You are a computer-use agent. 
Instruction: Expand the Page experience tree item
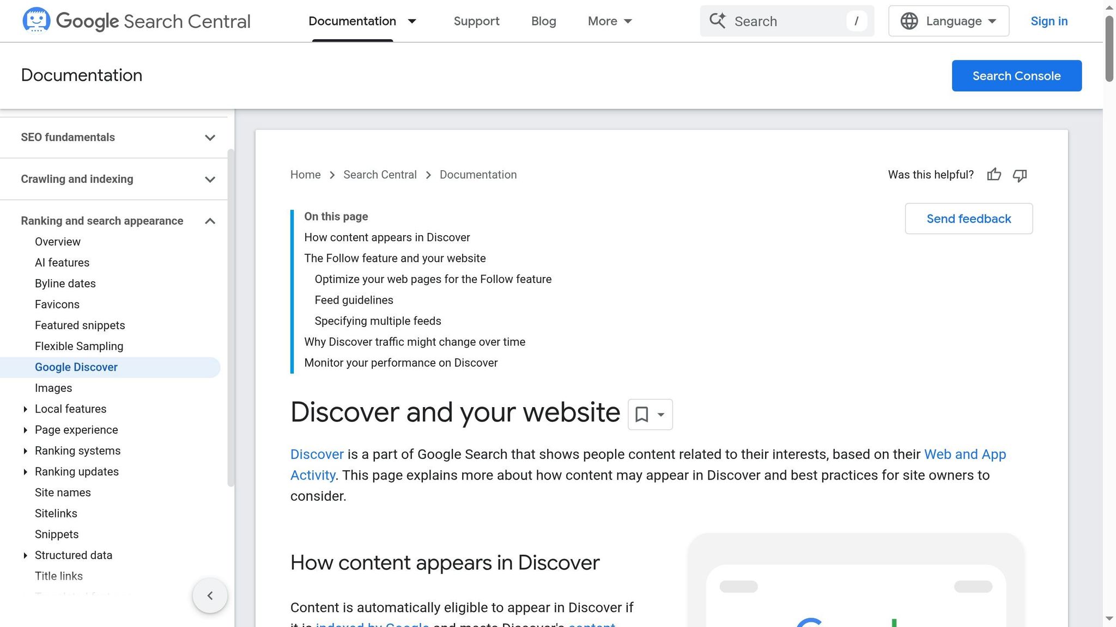[x=25, y=430]
